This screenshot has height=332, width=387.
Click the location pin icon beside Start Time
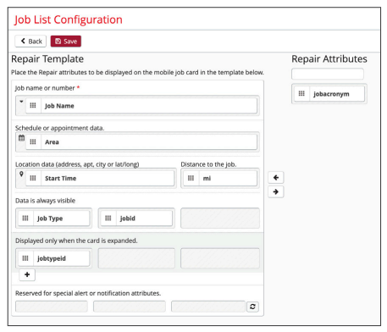click(21, 174)
